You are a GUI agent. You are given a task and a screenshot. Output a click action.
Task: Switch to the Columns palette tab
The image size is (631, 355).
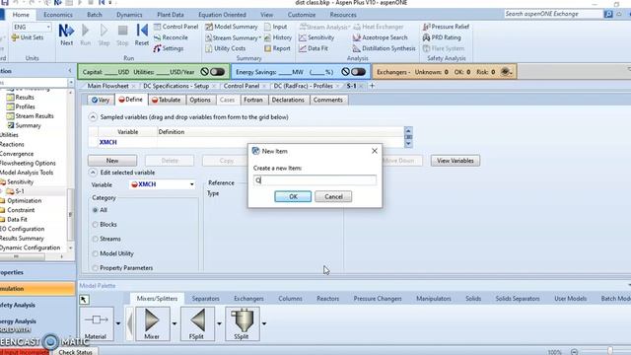click(290, 299)
